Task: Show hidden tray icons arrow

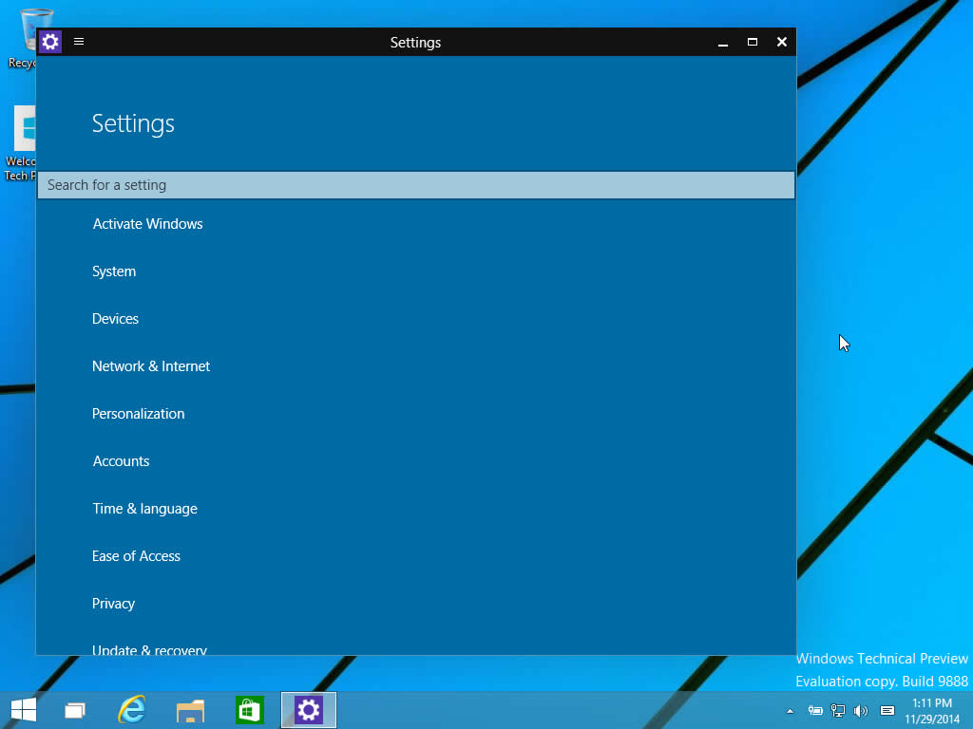Action: click(790, 711)
